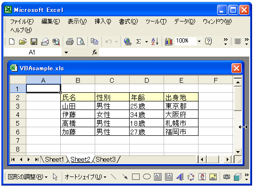Click the 3-D style cube icon
Image resolution: width=254 pixels, height=187 pixels.
point(238,177)
